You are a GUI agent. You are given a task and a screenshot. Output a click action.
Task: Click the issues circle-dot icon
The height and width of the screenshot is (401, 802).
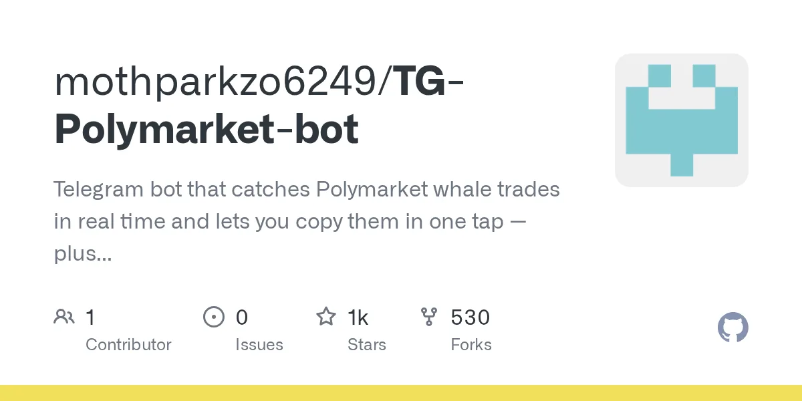[x=213, y=317]
